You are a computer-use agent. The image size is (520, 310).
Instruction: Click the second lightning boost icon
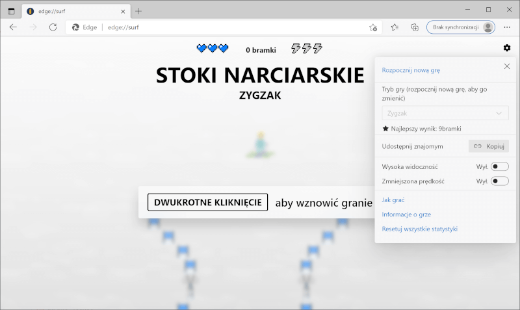(306, 48)
